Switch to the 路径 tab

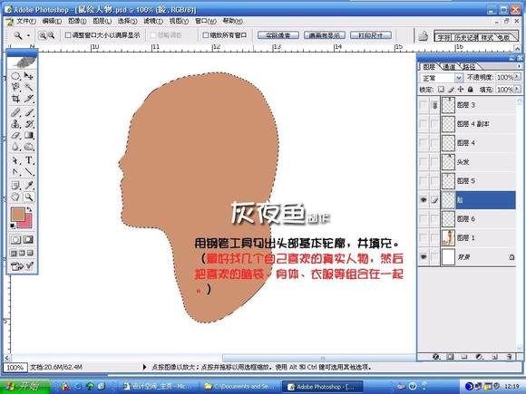(469, 67)
